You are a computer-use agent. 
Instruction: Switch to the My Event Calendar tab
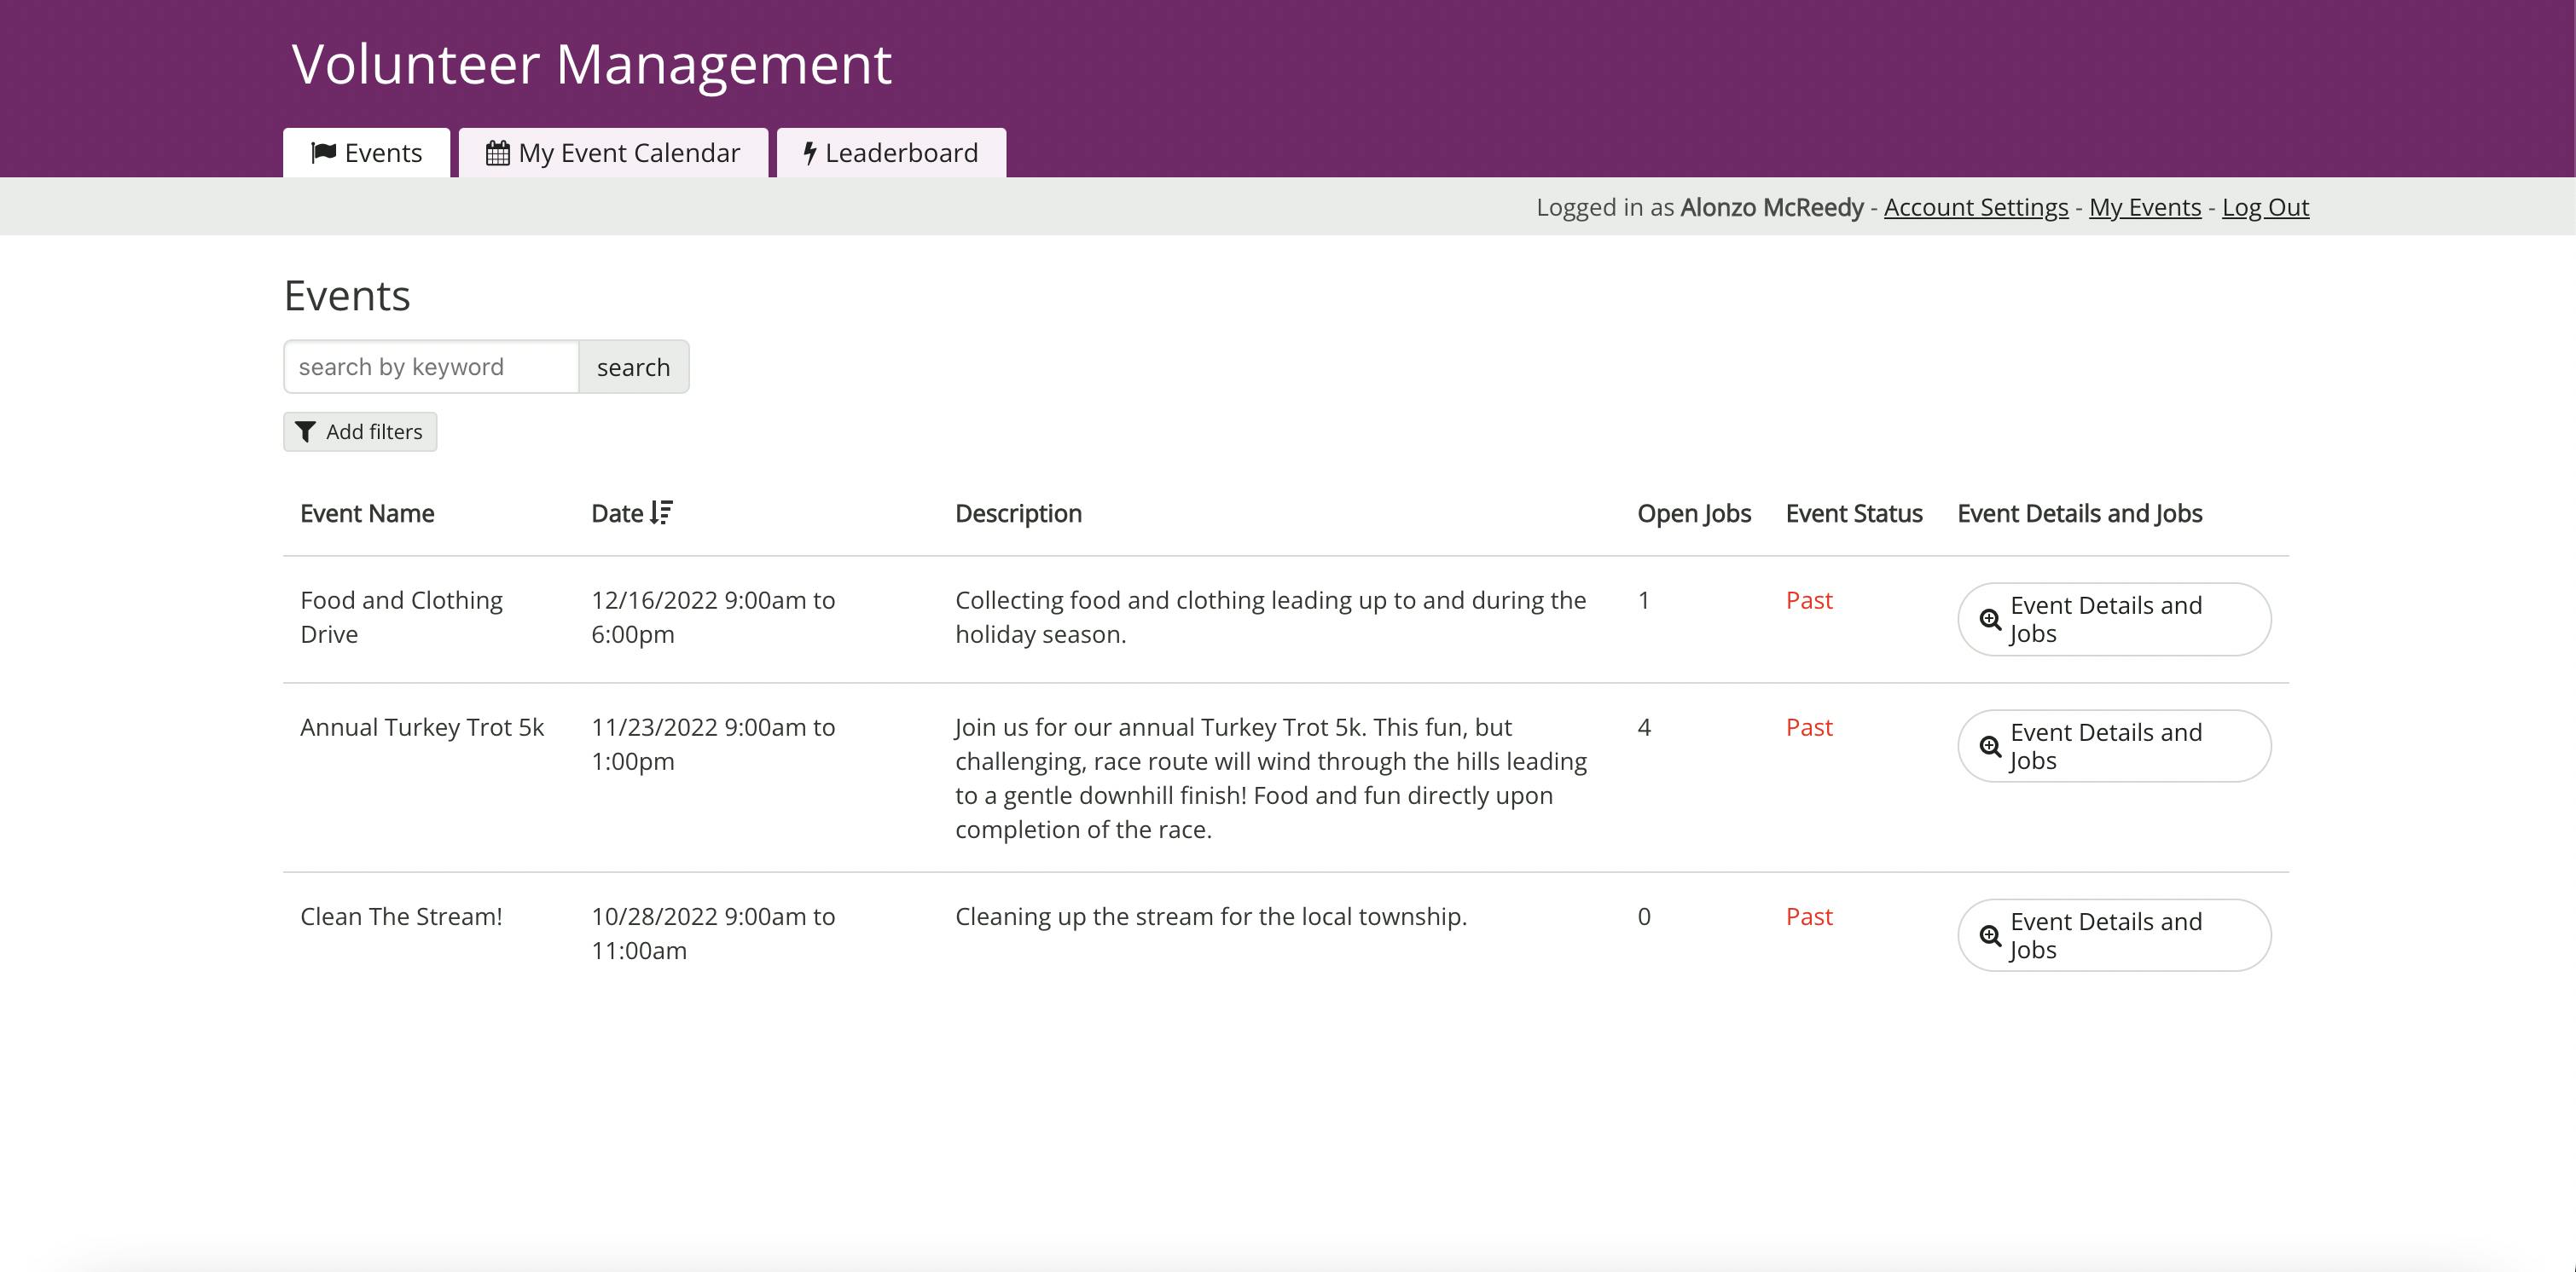click(x=615, y=152)
